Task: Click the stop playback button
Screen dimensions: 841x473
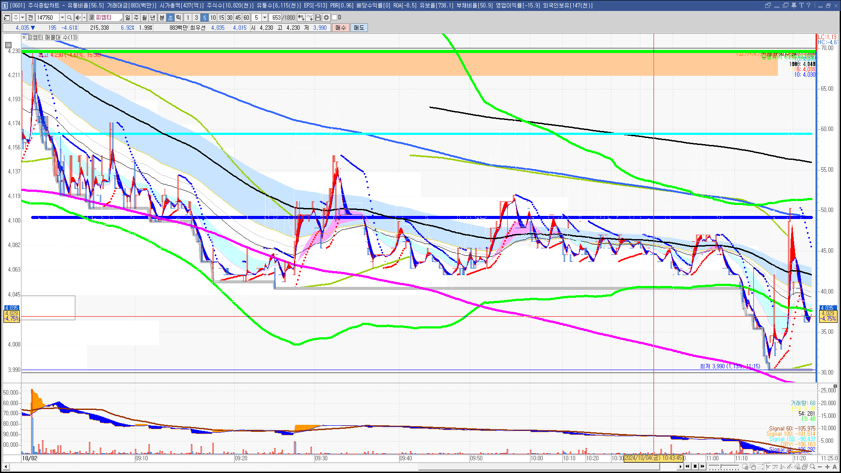Action: [695, 466]
